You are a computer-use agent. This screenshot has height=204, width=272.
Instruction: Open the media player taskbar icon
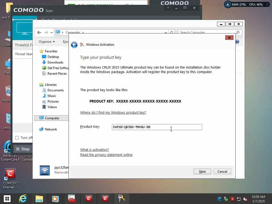pyautogui.click(x=56, y=199)
